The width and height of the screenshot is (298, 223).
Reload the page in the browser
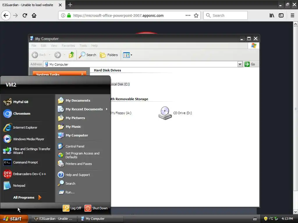tap(25, 15)
